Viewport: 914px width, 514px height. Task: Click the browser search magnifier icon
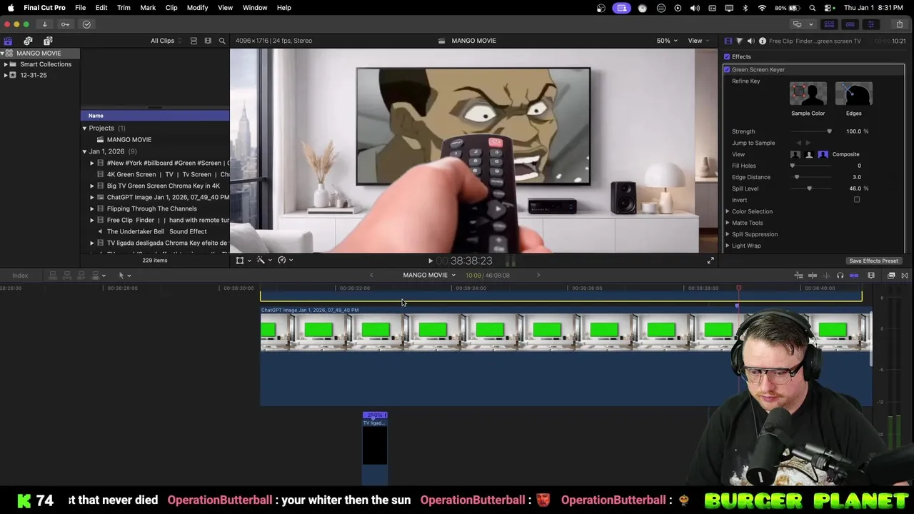pyautogui.click(x=222, y=41)
